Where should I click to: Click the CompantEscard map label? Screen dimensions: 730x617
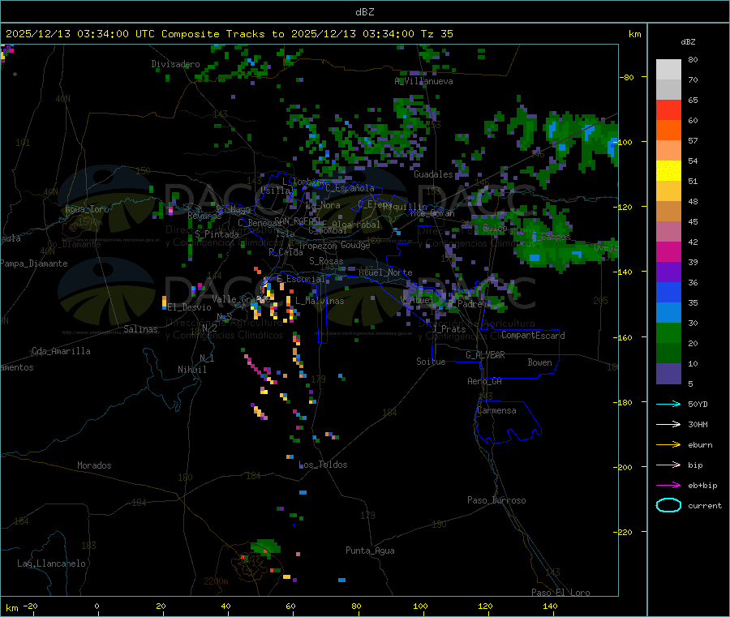tap(533, 336)
